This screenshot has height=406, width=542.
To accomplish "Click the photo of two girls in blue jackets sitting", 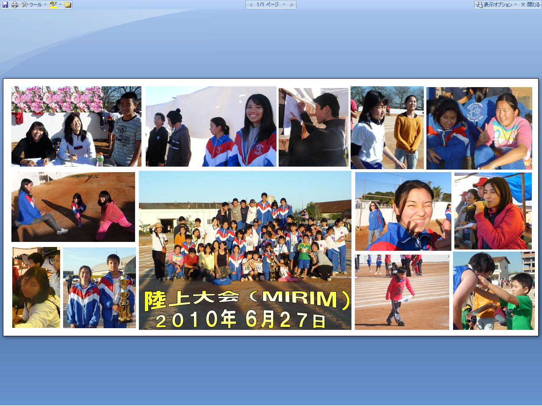I will click(479, 128).
